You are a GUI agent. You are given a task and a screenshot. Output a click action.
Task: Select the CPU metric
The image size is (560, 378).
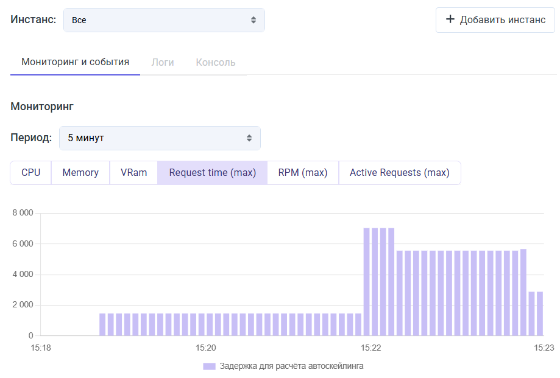[x=30, y=172]
